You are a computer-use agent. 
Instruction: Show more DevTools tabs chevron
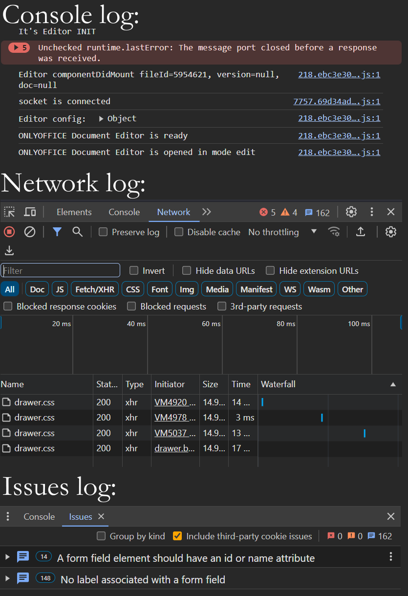click(207, 212)
